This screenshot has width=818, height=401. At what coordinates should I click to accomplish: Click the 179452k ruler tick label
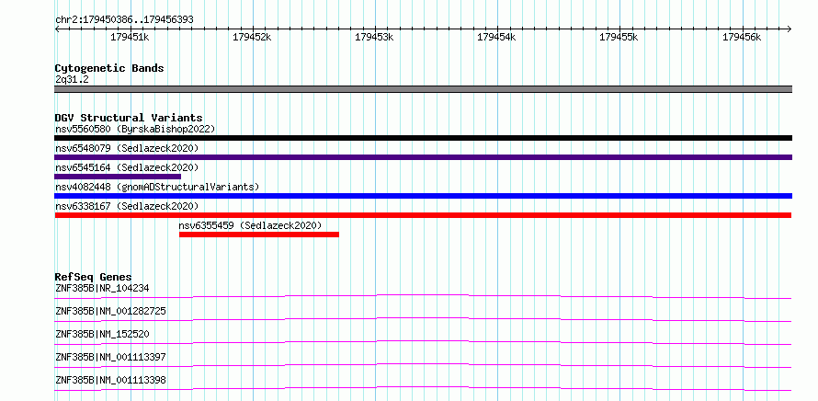pos(252,37)
